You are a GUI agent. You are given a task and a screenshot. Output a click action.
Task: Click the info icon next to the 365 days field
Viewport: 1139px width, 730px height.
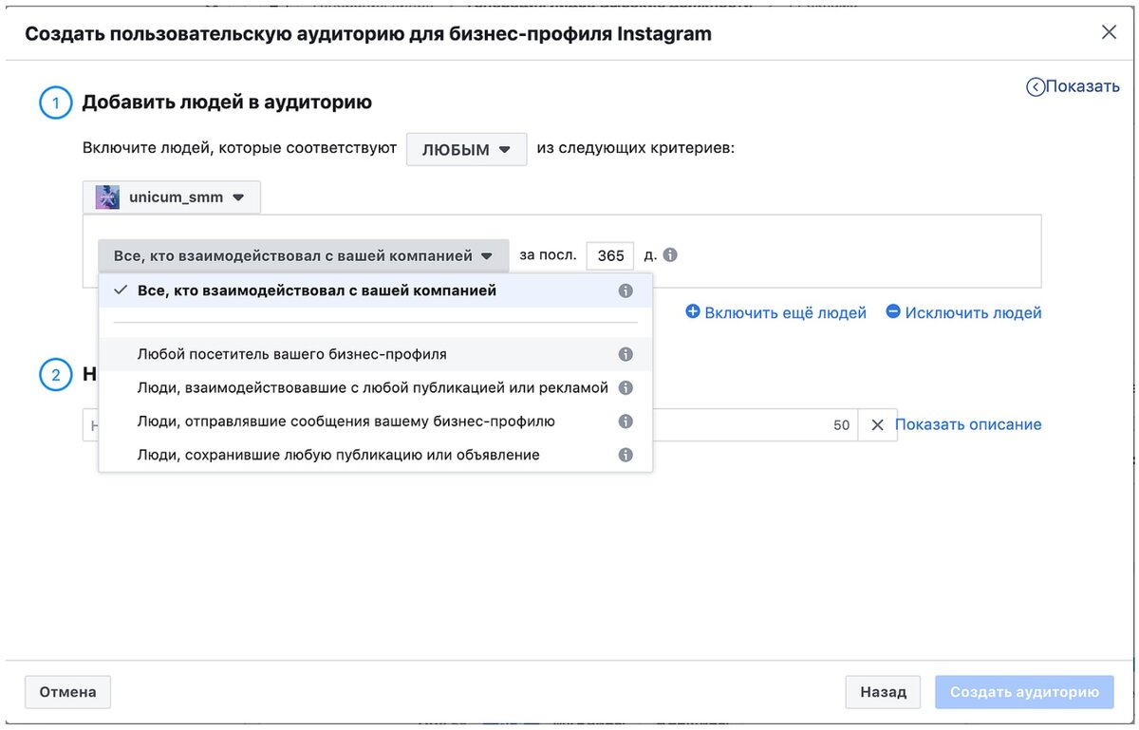672,254
